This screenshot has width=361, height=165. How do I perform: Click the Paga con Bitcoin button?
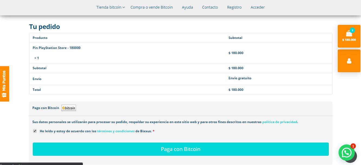[x=181, y=149]
